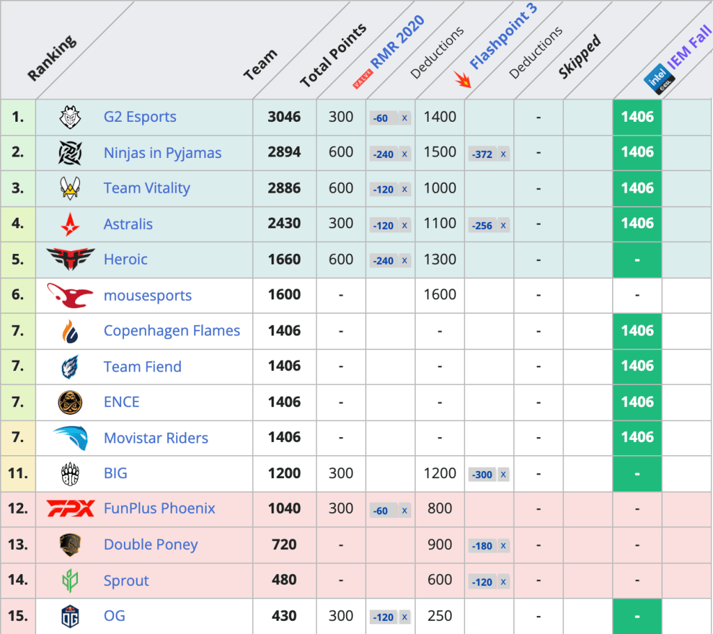The width and height of the screenshot is (713, 634).
Task: Open the Team Fiend link
Action: click(x=142, y=367)
